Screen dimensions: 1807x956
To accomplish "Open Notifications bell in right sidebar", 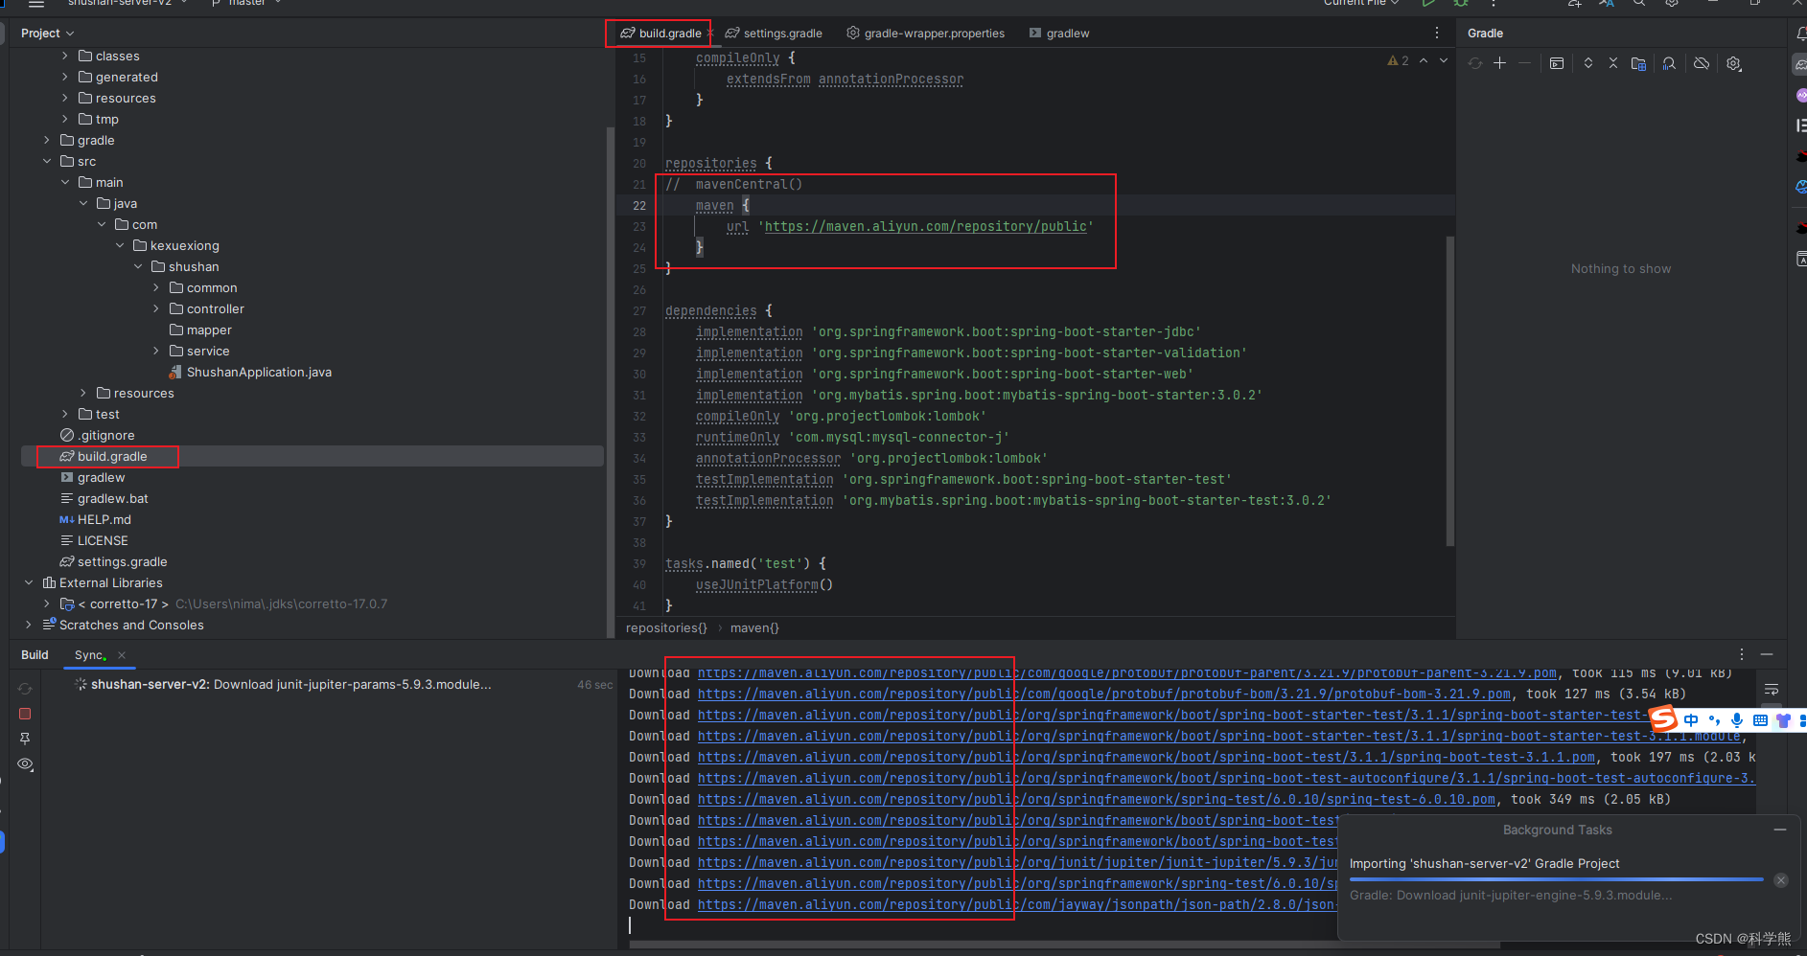I will (1799, 34).
